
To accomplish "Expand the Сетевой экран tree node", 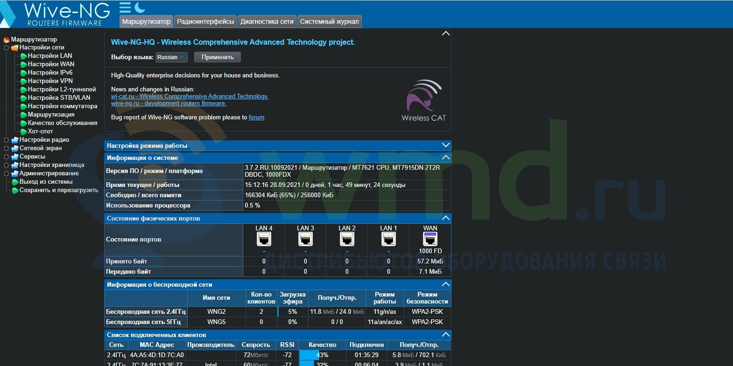I will (7, 148).
